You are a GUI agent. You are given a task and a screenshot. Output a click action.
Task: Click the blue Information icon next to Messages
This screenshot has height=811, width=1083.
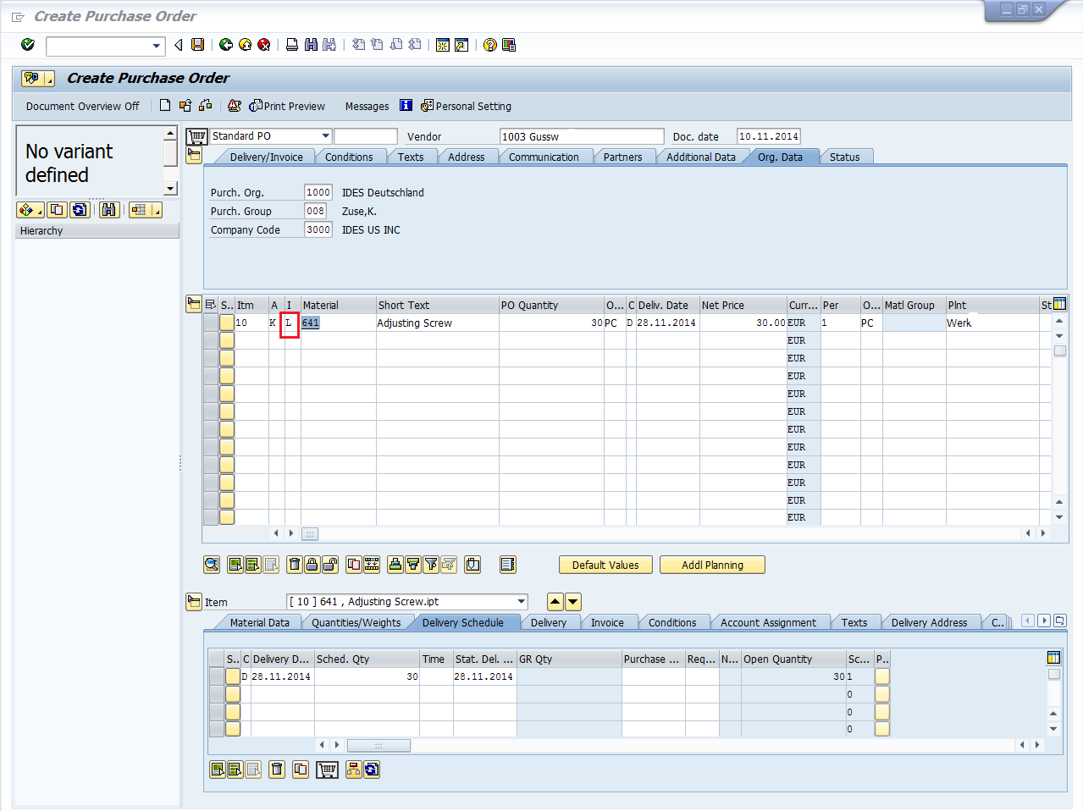point(406,106)
